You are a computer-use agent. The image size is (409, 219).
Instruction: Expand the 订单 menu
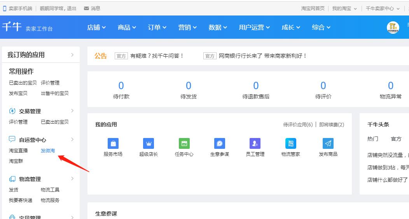pos(157,27)
